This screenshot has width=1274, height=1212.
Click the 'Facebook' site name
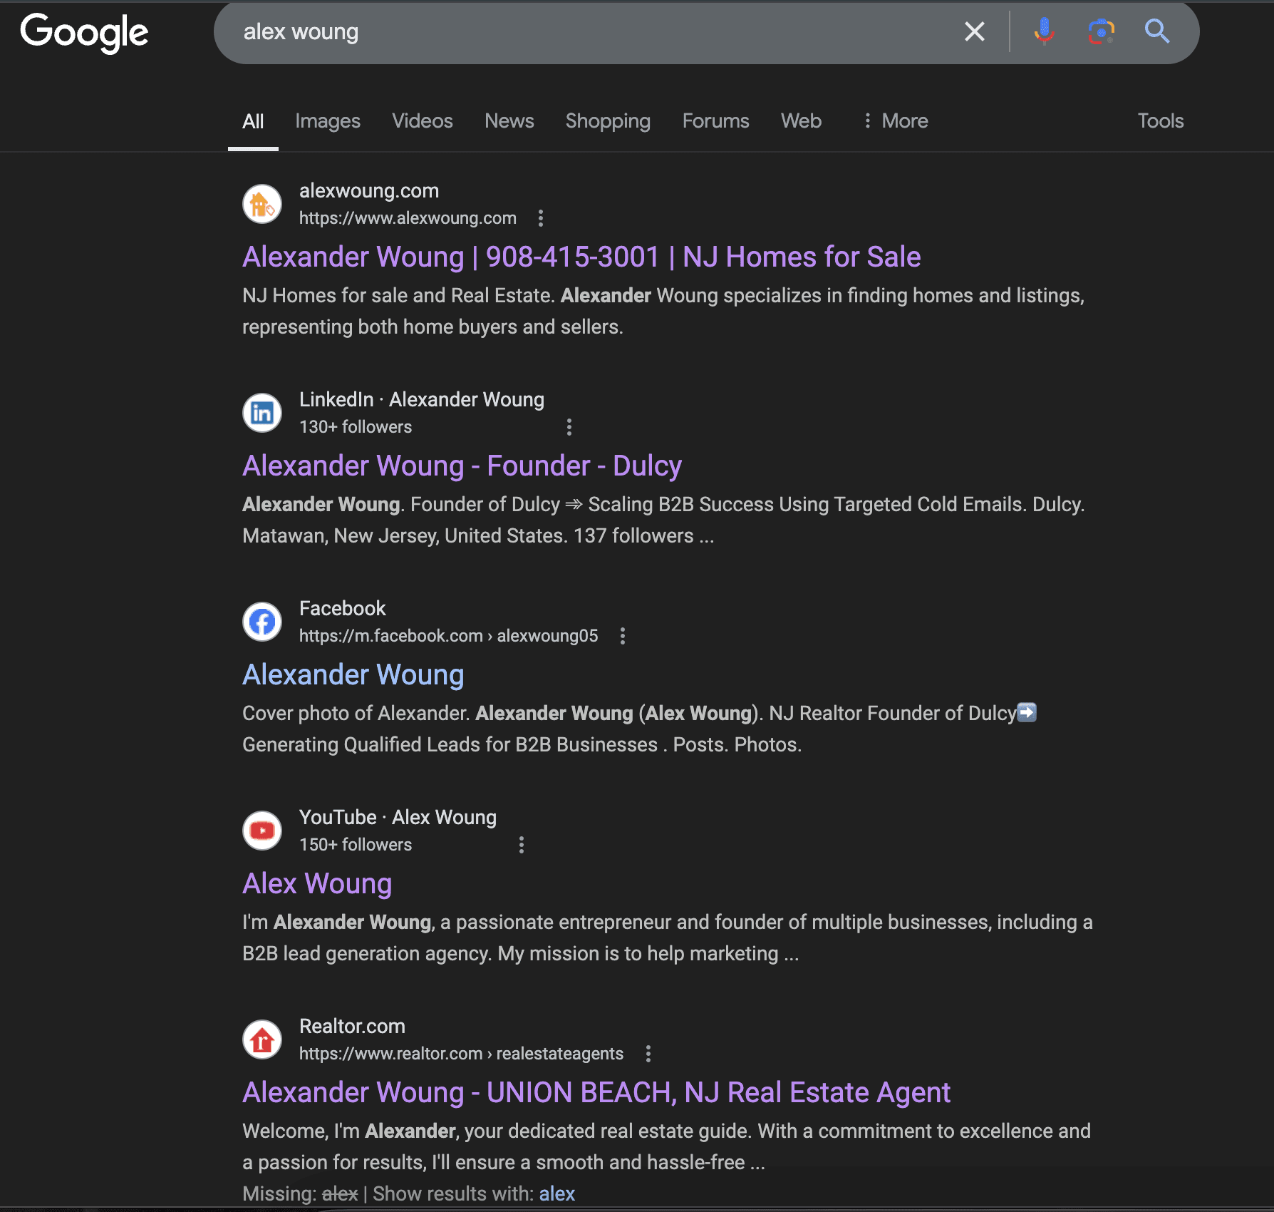(x=343, y=608)
